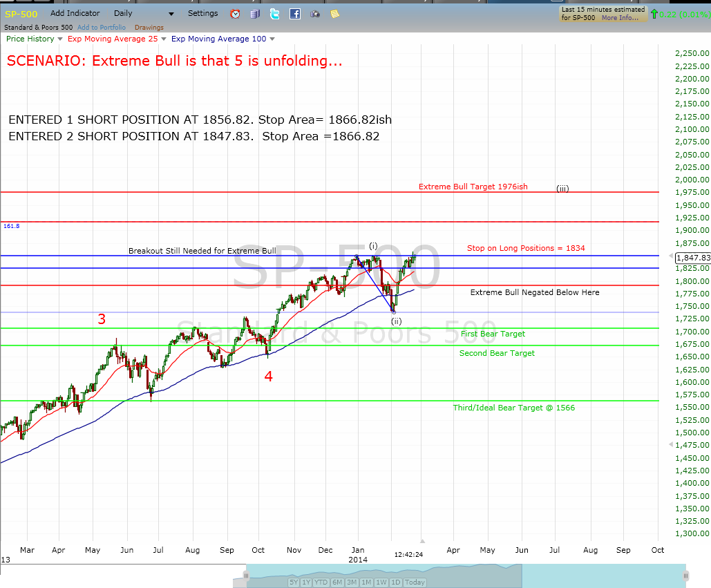This screenshot has height=588, width=711.
Task: Click the ENTERED 2 SHORT POSITION note
Action: point(194,136)
